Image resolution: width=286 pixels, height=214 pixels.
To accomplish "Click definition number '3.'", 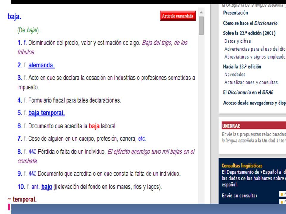I will click(20, 78).
